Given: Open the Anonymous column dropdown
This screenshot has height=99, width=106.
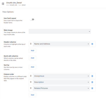Looking at the screenshot, I should [61, 76].
